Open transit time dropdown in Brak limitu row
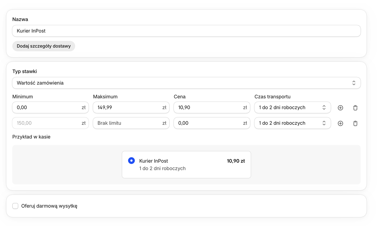The height and width of the screenshot is (226, 377). click(292, 123)
